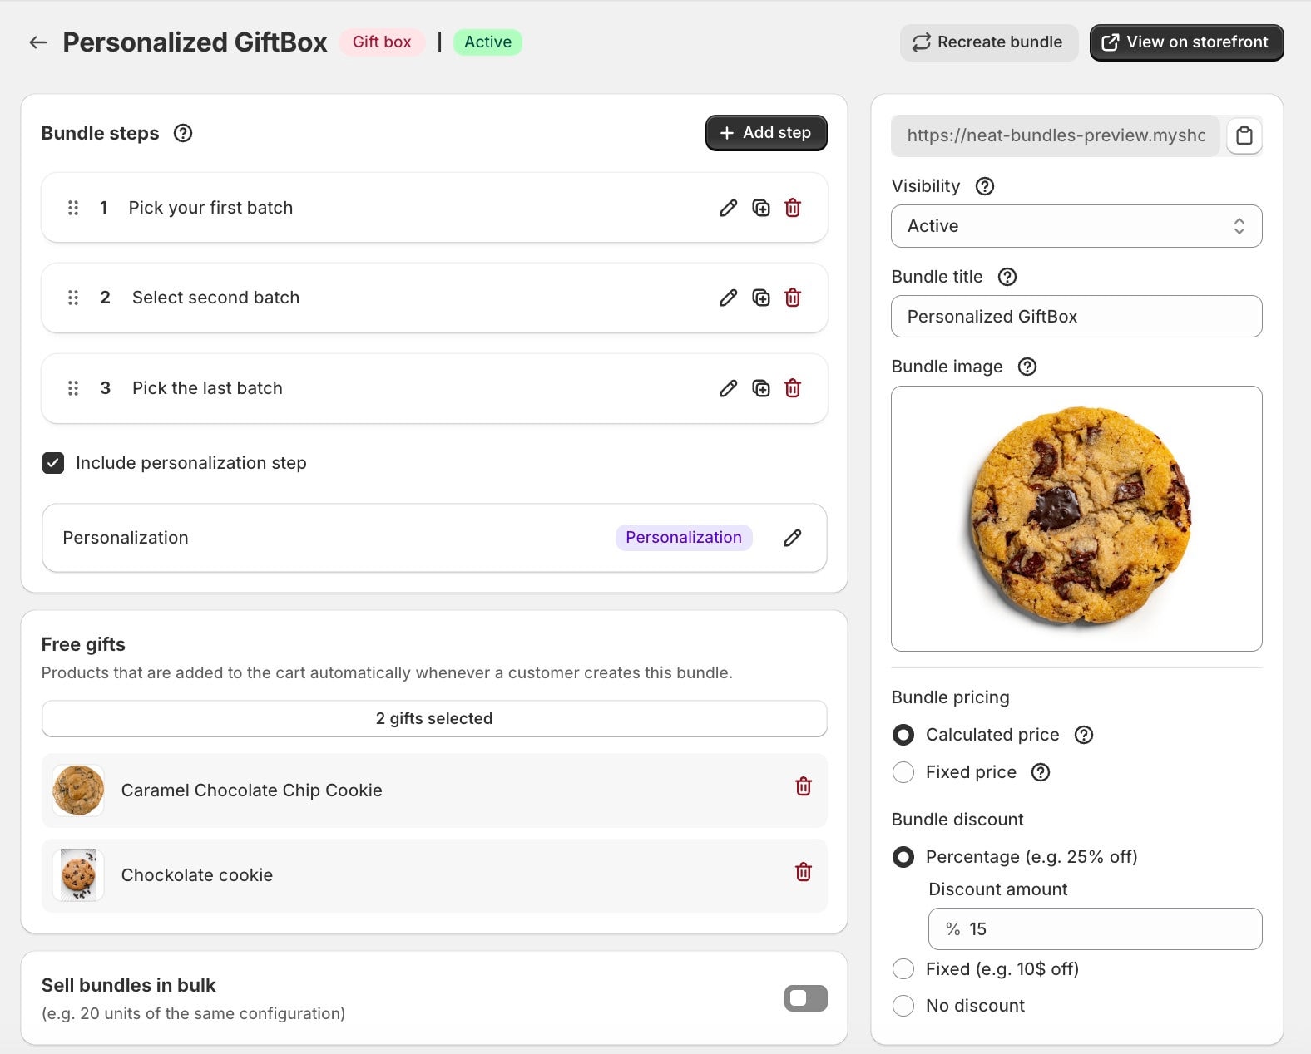Open help for Bundle title

click(x=1007, y=277)
